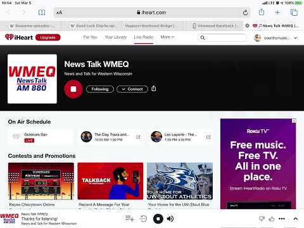Open the reader text size AA menu
This screenshot has width=304, height=228.
pyautogui.click(x=60, y=13)
